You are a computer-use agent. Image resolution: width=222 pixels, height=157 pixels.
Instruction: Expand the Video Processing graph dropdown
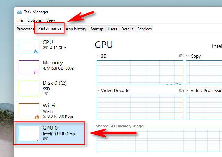188,90
